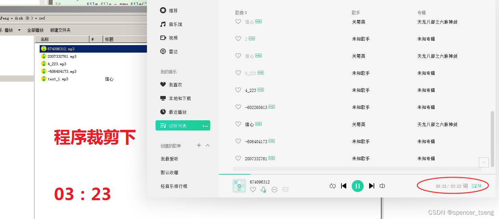Open the volume control

(x=382, y=186)
